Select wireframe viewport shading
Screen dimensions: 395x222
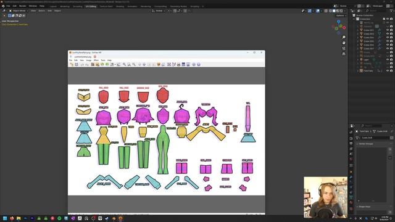click(x=330, y=11)
